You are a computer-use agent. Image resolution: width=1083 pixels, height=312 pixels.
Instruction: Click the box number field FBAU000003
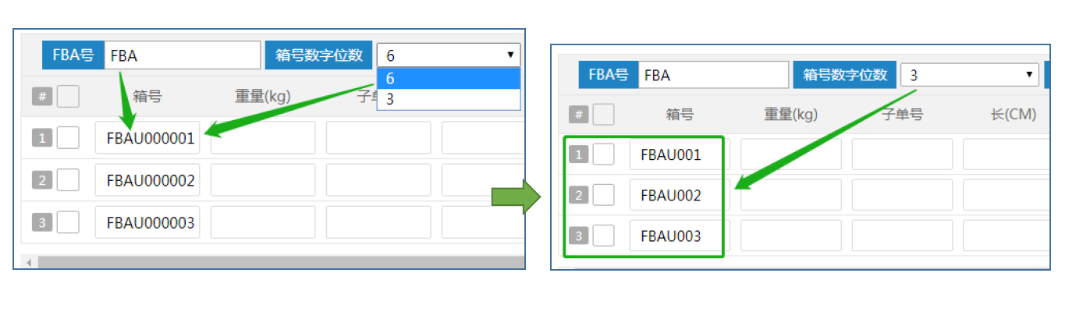pyautogui.click(x=148, y=222)
